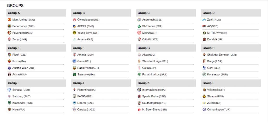Select the Group A header

point(36,13)
